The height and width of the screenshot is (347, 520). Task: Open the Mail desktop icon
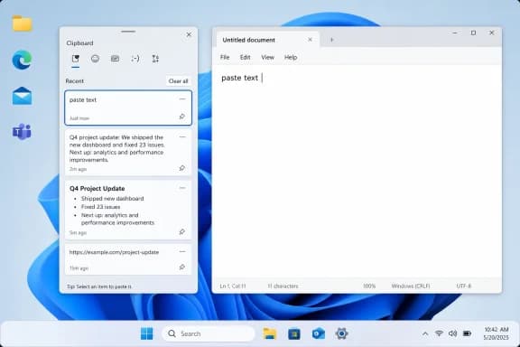click(22, 96)
